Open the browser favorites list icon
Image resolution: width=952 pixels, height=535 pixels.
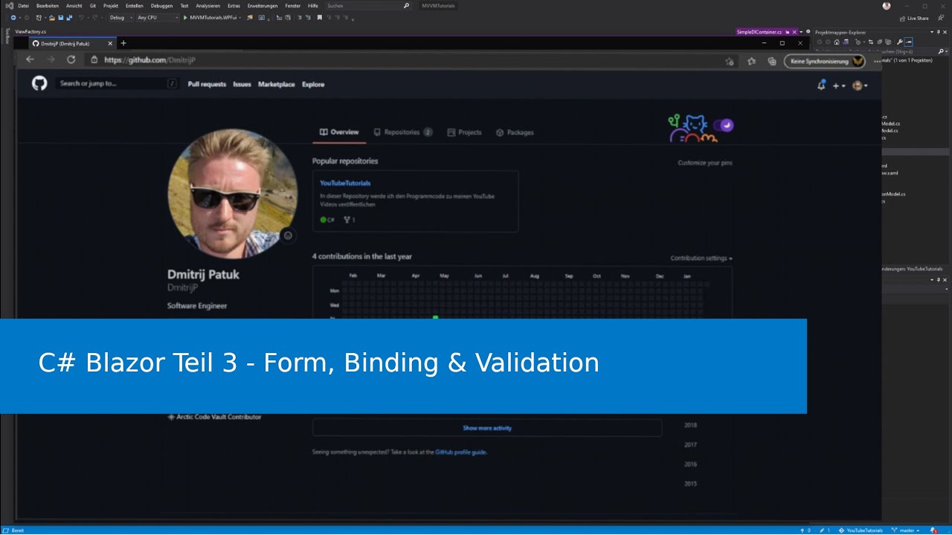(x=751, y=61)
